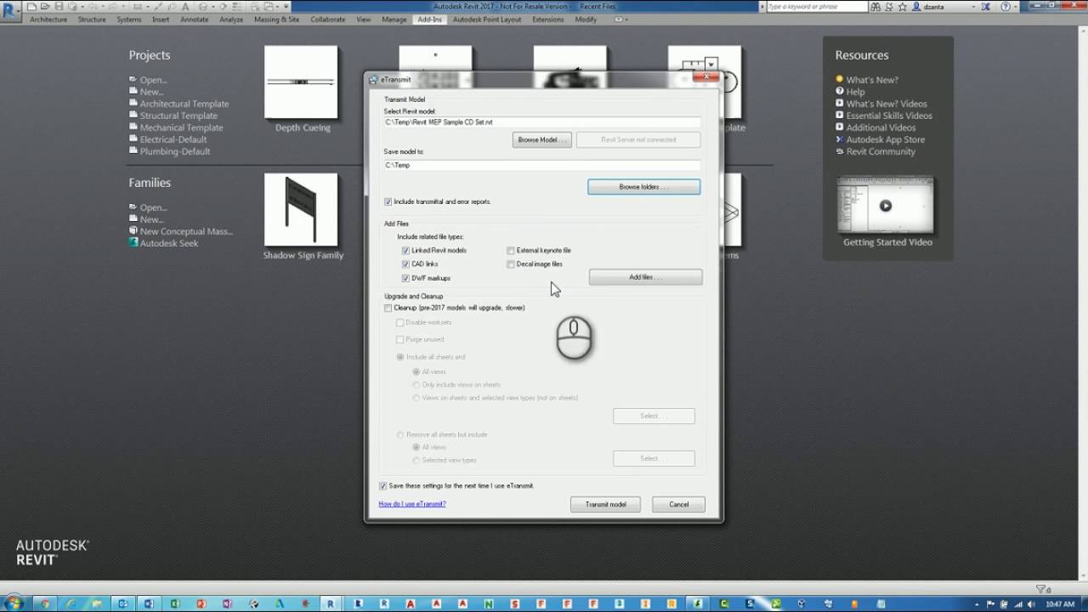The image size is (1088, 612).
Task: Open the Manage ribbon tab
Action: [394, 20]
